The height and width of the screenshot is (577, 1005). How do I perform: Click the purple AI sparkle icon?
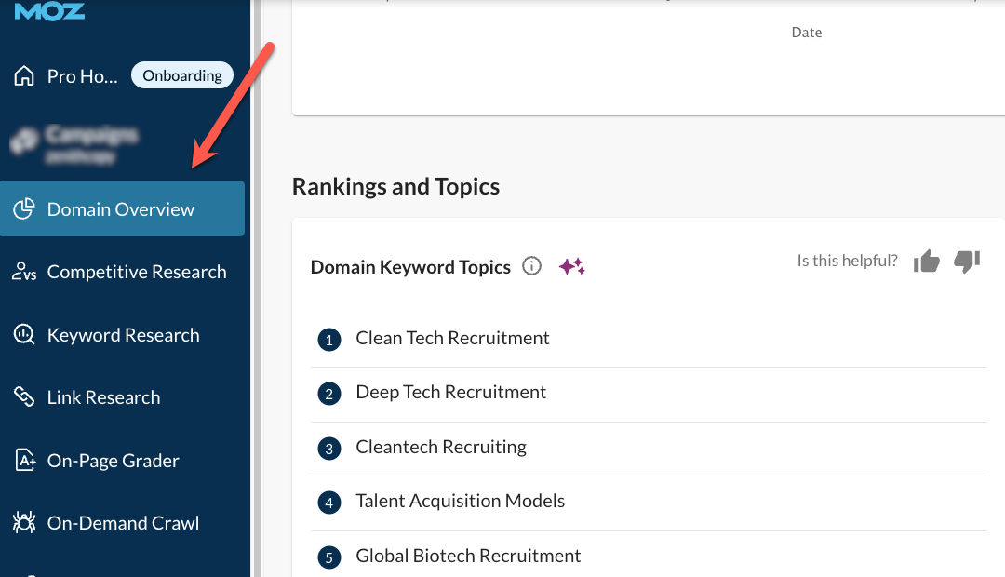click(571, 267)
